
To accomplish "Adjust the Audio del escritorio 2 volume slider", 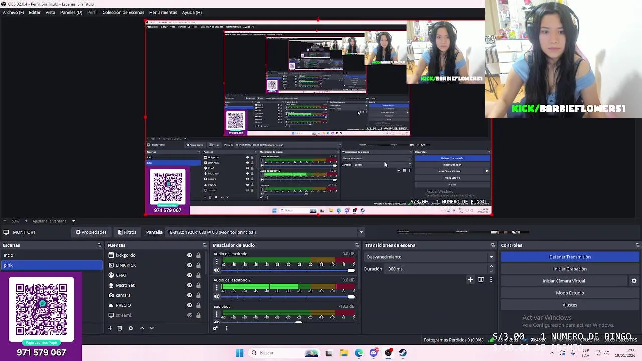I will point(288,297).
